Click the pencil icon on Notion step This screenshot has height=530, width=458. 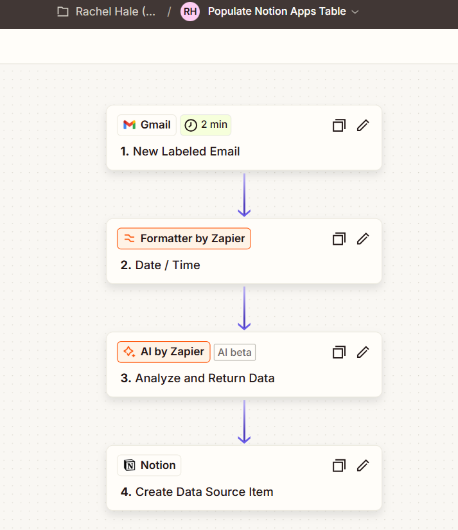[363, 465]
